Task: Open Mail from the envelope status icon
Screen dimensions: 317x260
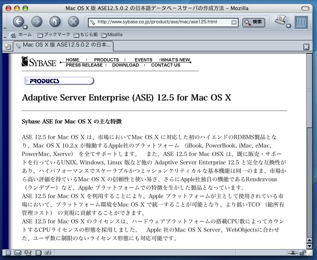Action: coord(18,253)
